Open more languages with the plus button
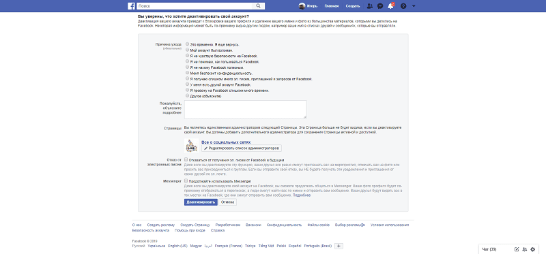Image resolution: width=546 pixels, height=254 pixels. [x=339, y=246]
